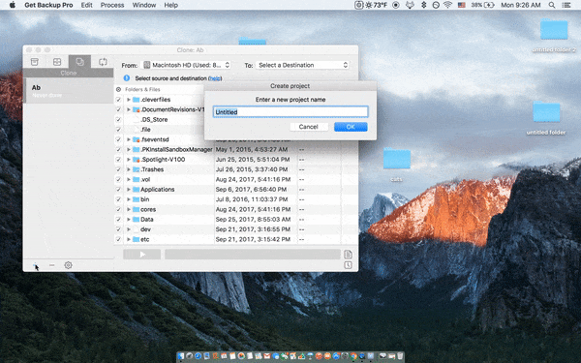The width and height of the screenshot is (581, 363).
Task: Switch to the Archive projects tab icon
Action: 57,62
